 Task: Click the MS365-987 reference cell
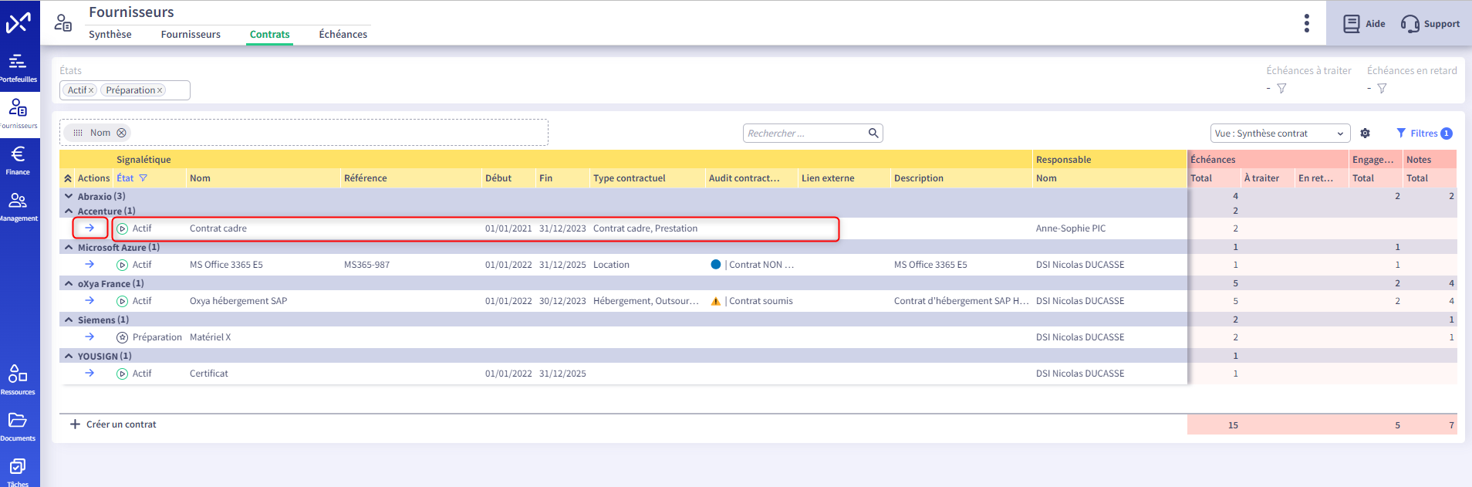click(x=366, y=265)
